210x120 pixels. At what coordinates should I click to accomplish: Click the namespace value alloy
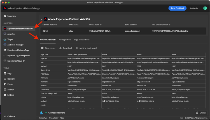tap(71, 31)
